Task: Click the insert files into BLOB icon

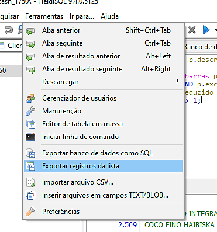Action: tap(30, 195)
